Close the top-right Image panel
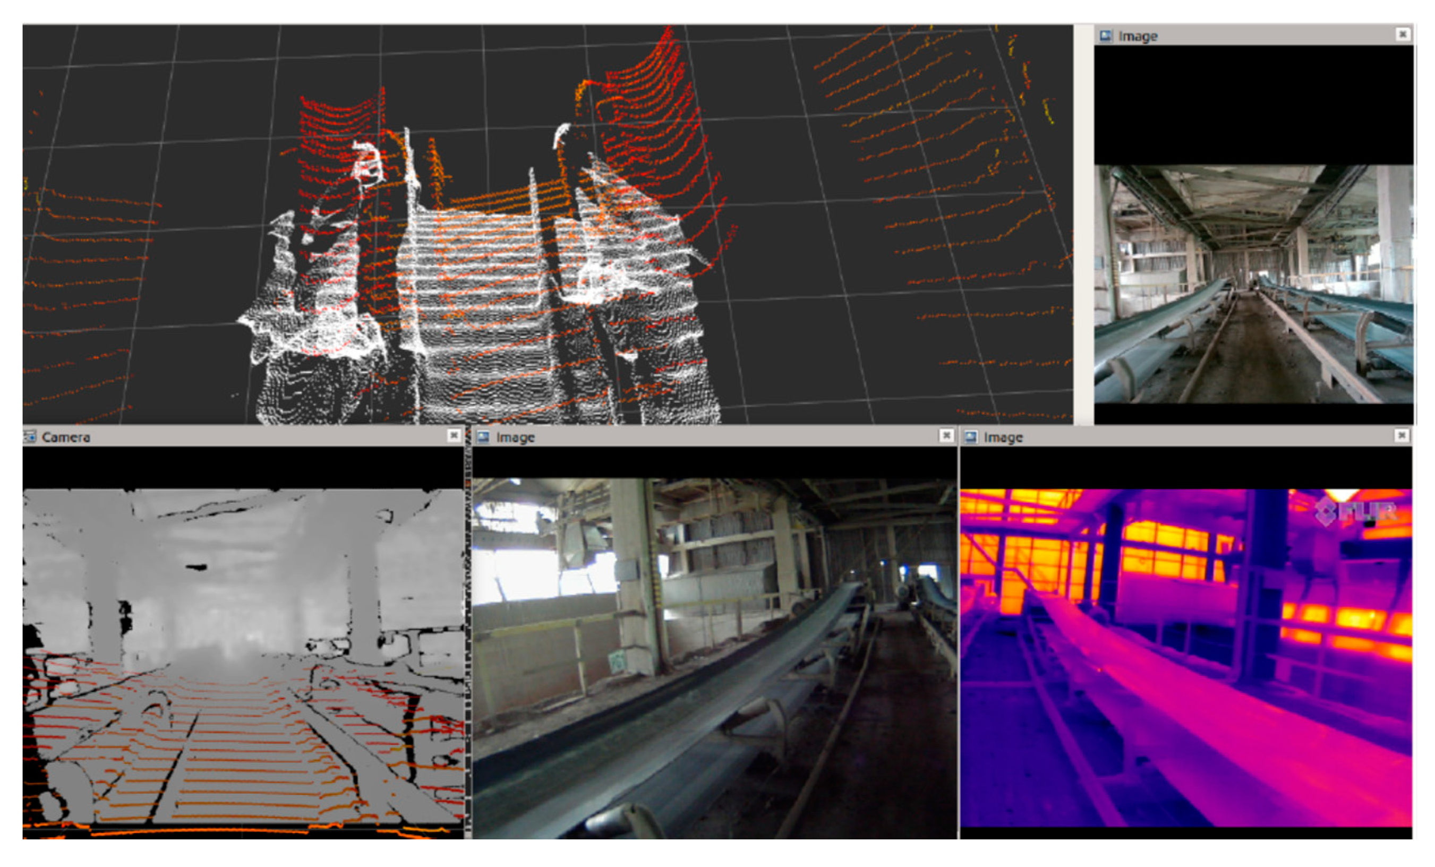This screenshot has width=1435, height=867. (x=1403, y=35)
